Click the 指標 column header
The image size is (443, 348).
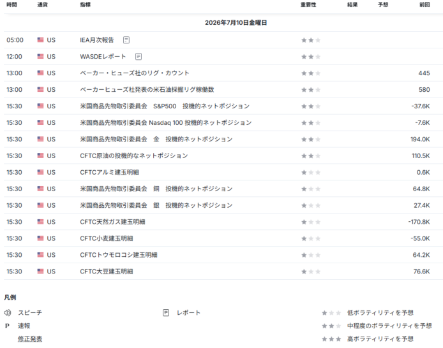coord(86,4)
